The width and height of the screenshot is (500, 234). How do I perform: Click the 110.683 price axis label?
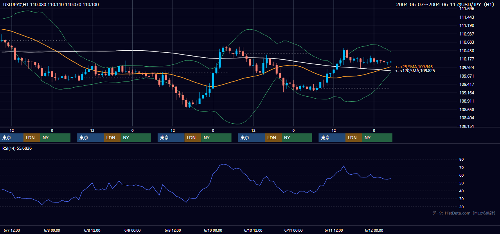click(467, 42)
